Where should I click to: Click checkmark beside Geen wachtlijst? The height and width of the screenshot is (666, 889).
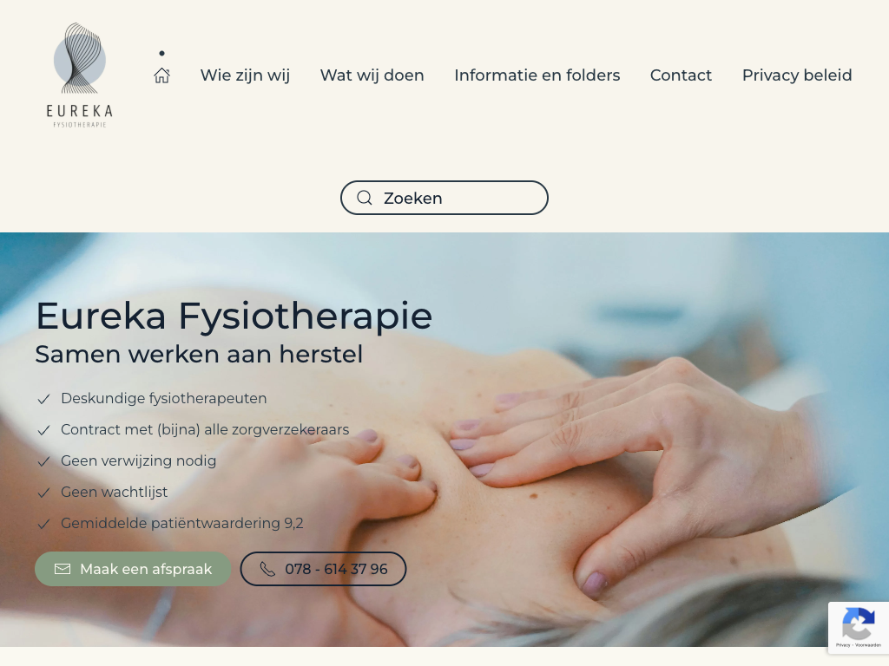43,493
